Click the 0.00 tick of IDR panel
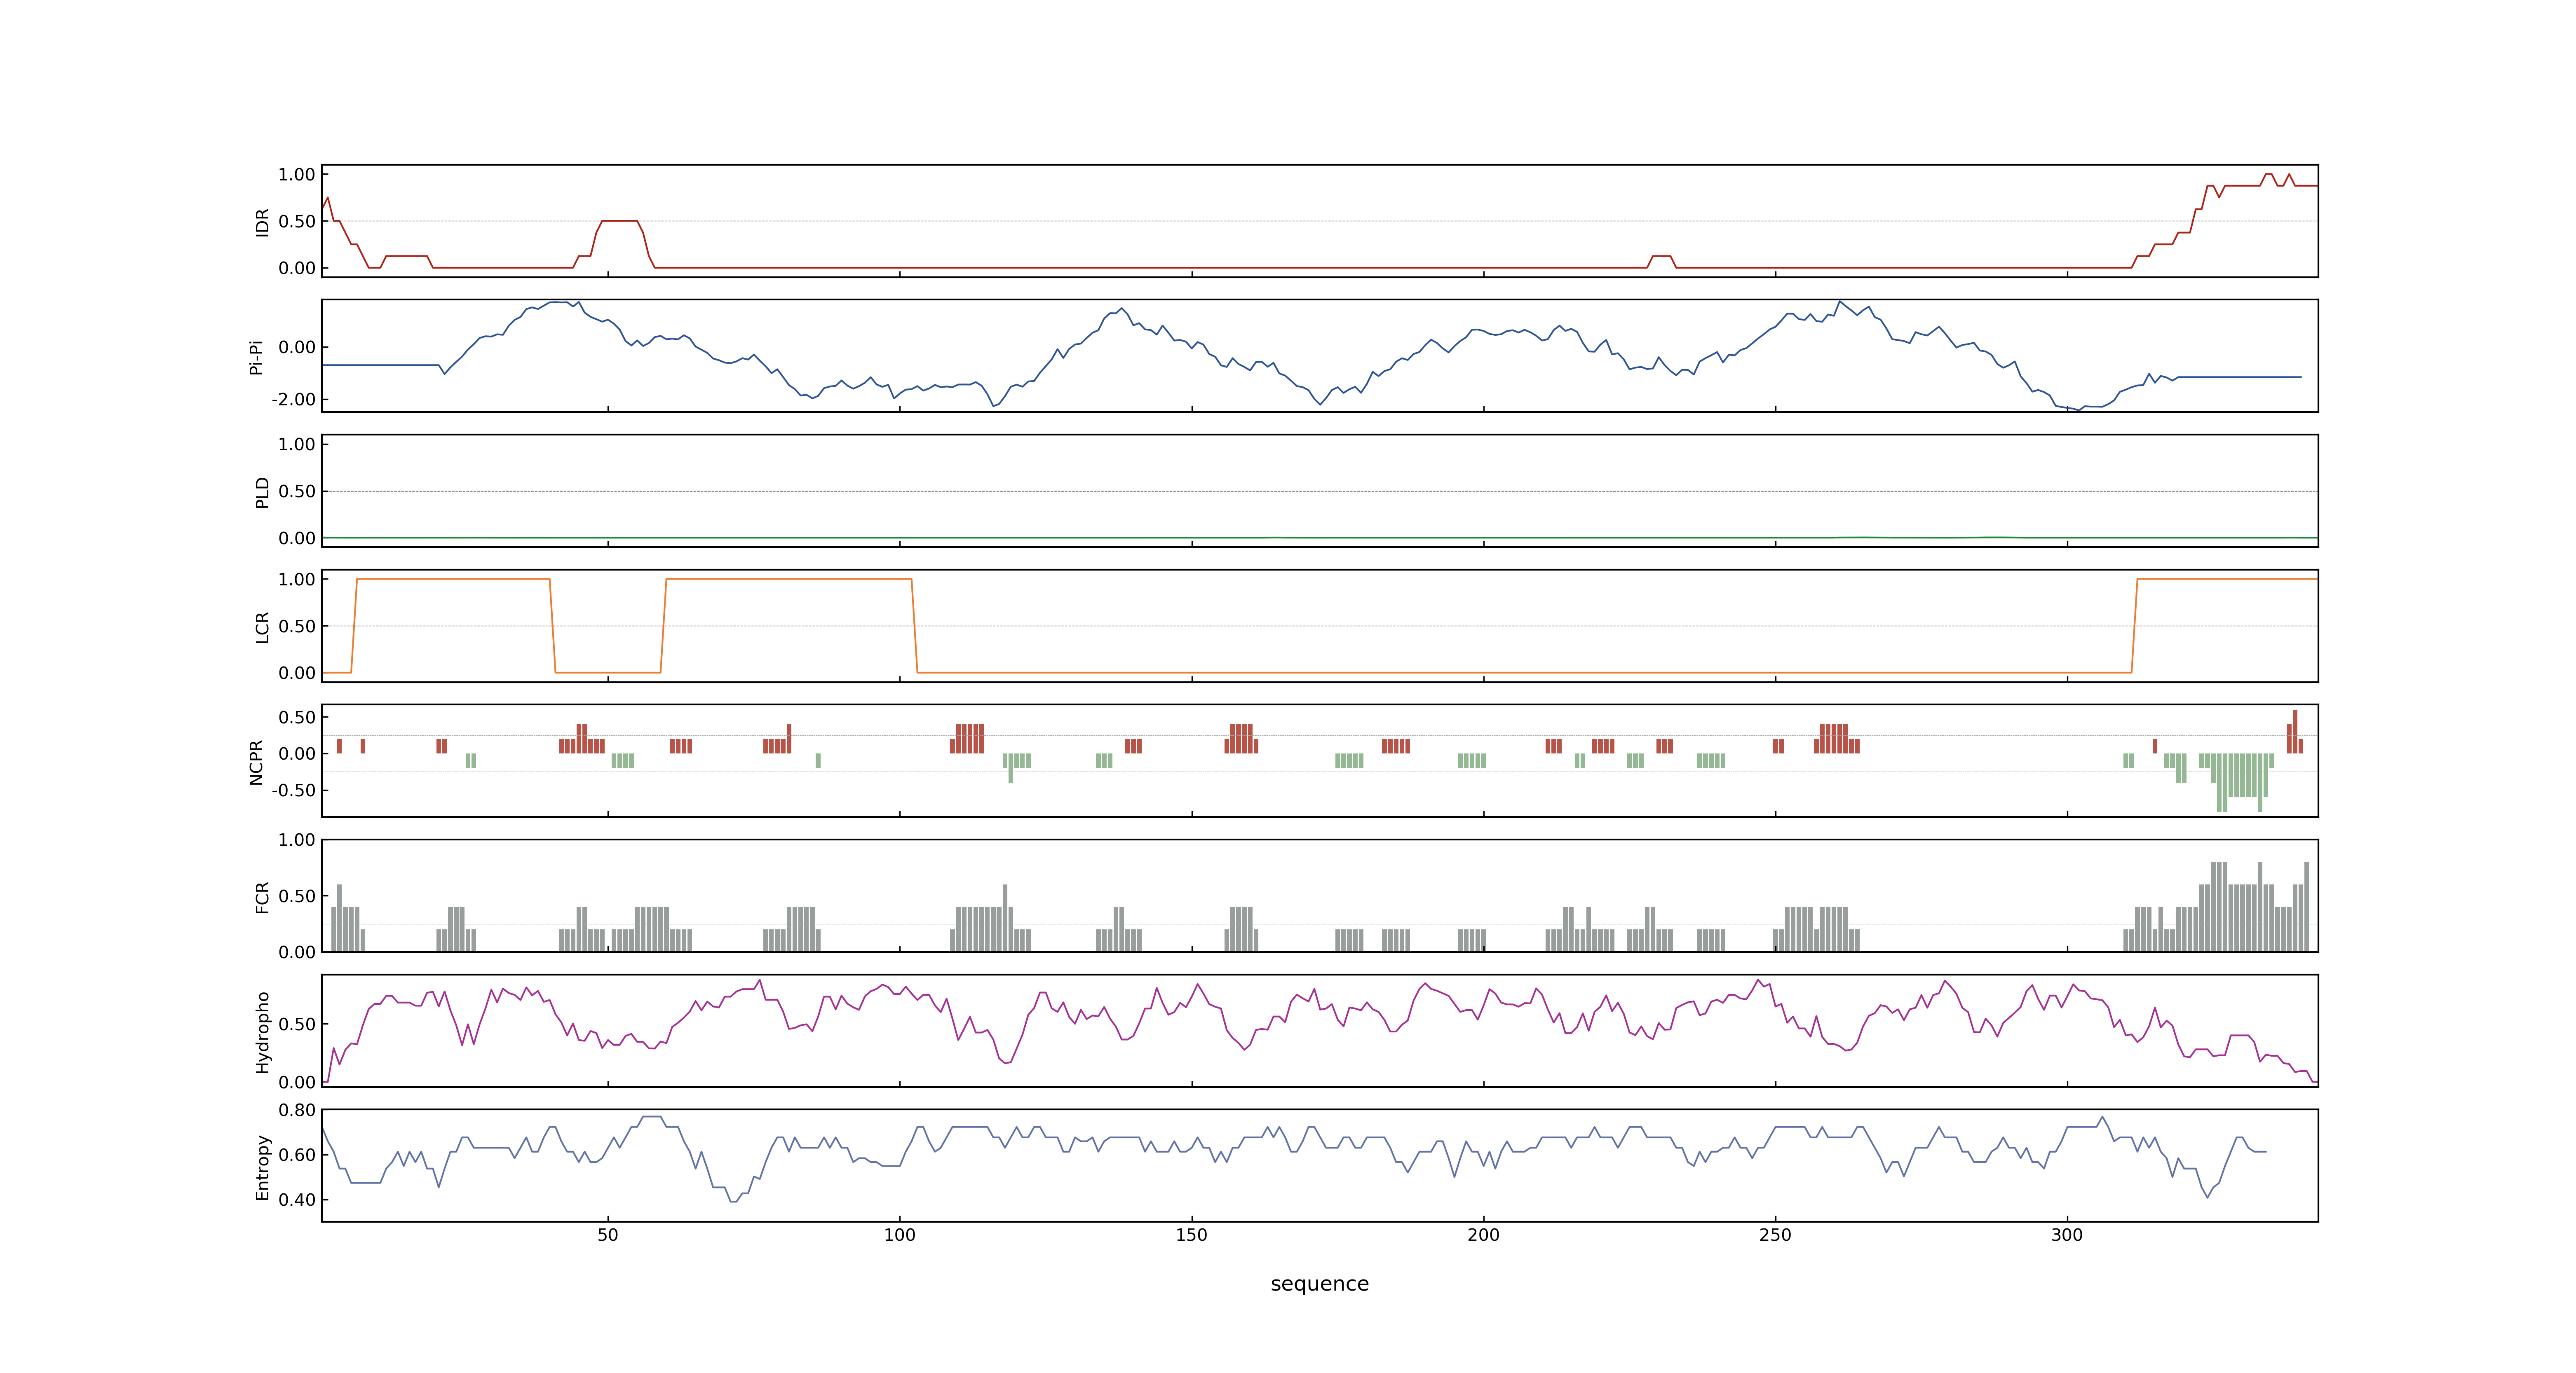 (297, 268)
